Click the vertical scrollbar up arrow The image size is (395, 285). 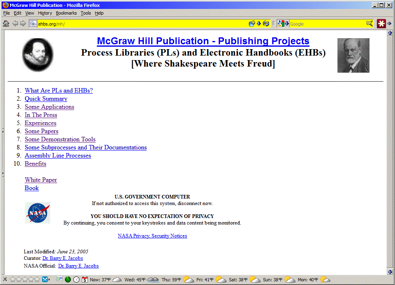pyautogui.click(x=390, y=33)
